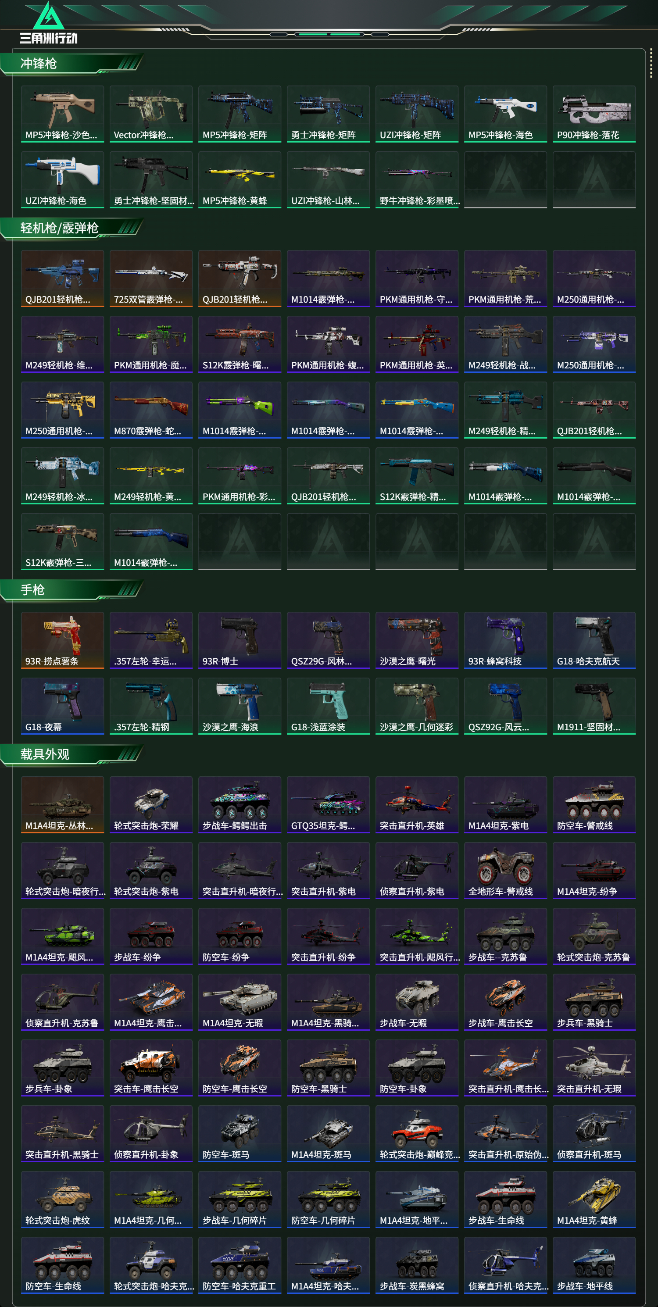Screen dimensions: 658x1307
Task: Choose the M1A4坦克-黄蜂 tank skin
Action: [x=594, y=1200]
